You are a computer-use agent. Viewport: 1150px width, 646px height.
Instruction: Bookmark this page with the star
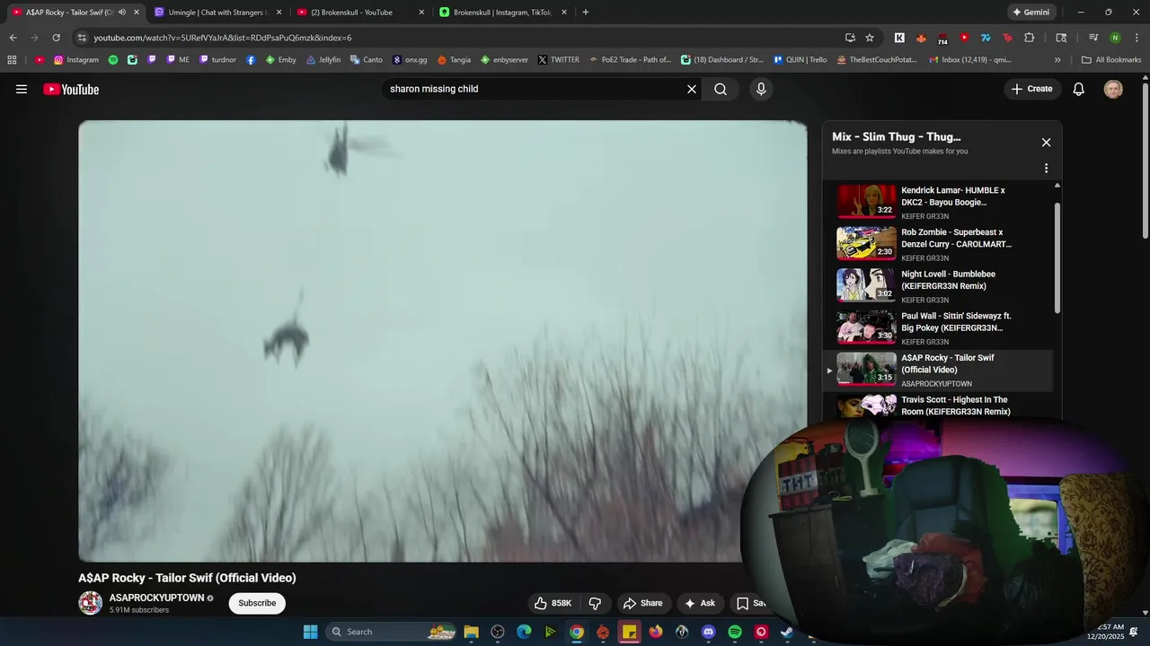870,38
